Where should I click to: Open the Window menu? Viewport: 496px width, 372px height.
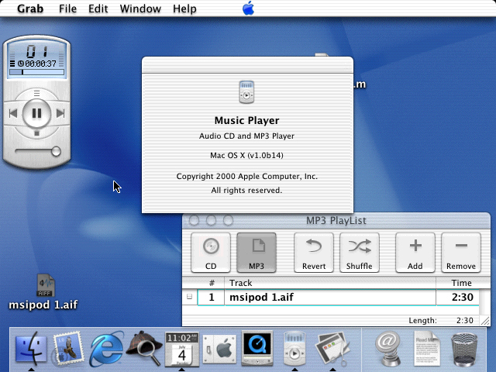140,9
